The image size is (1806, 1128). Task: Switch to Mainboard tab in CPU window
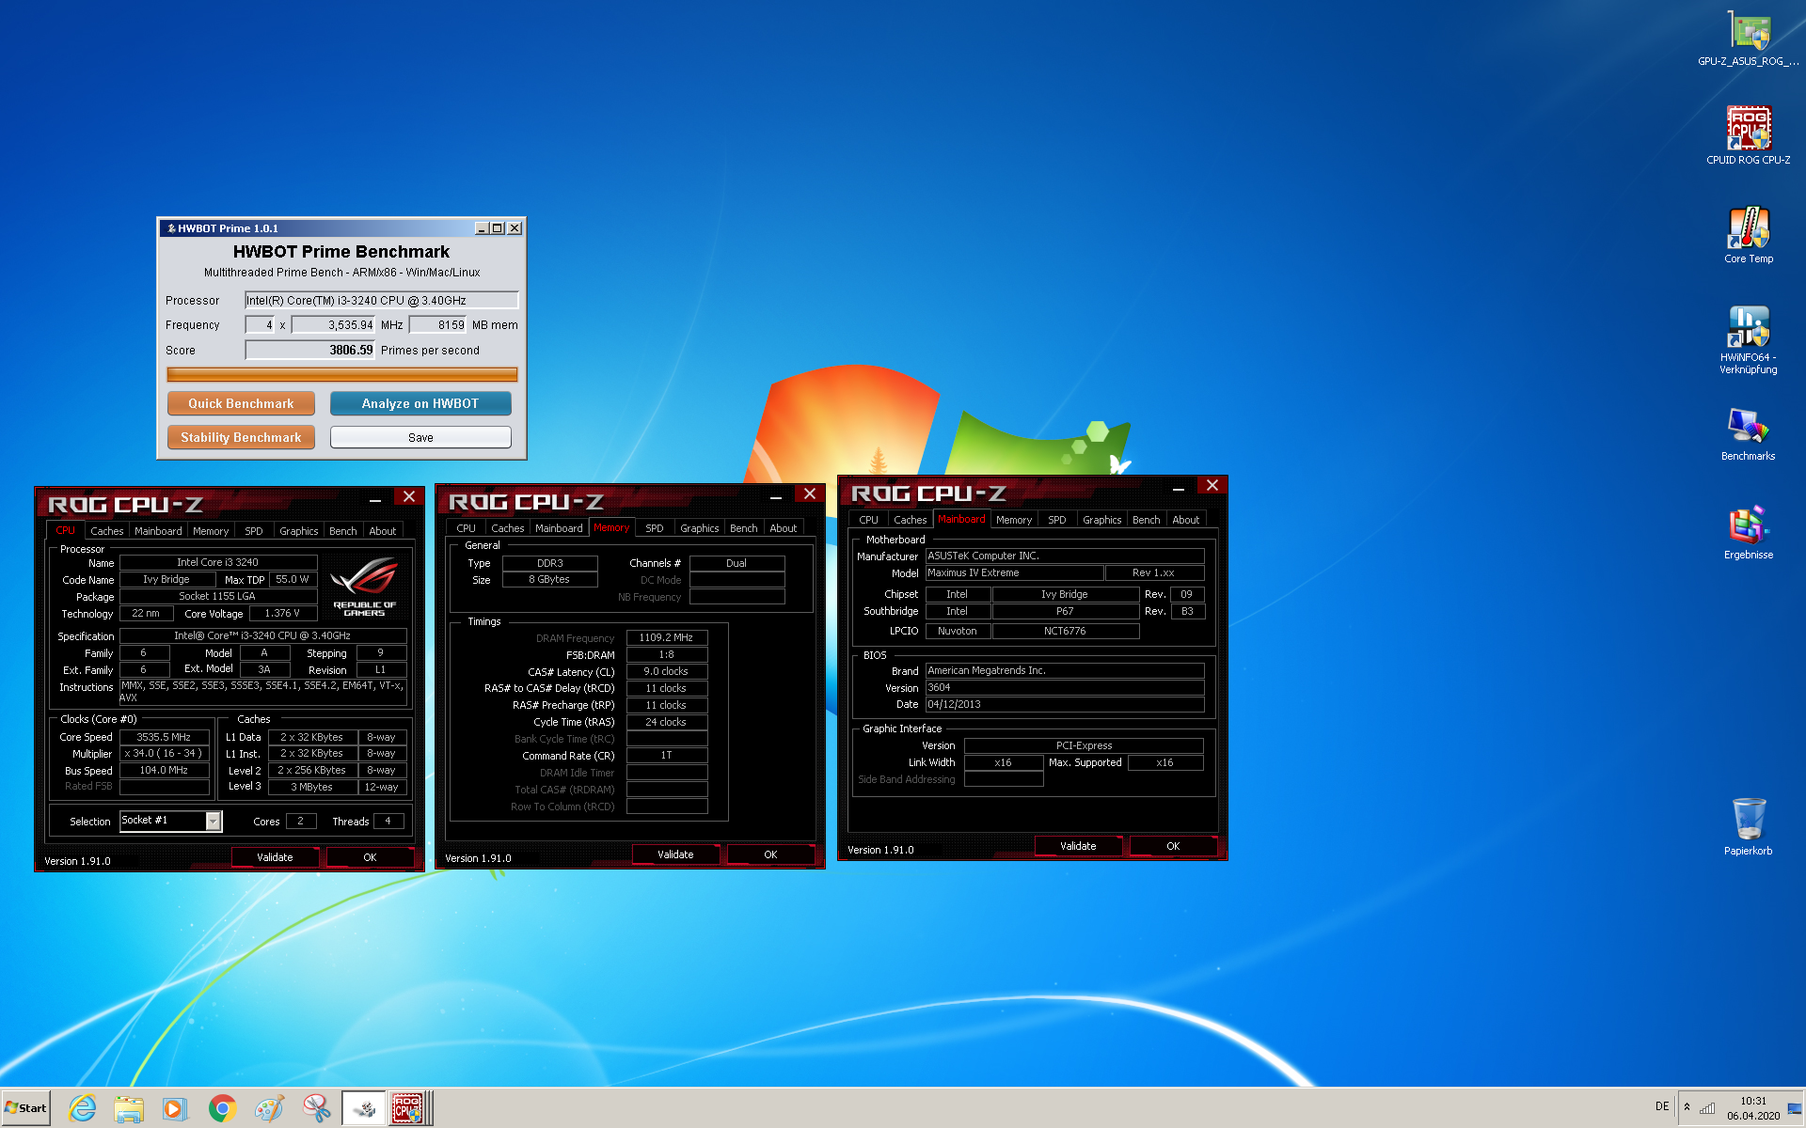[x=158, y=531]
